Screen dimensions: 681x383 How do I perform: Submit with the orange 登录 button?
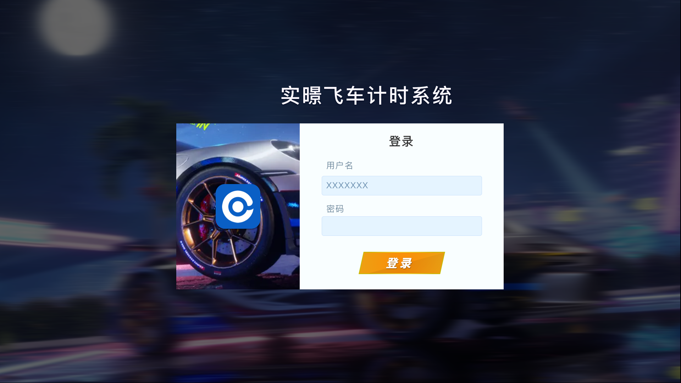pos(402,263)
